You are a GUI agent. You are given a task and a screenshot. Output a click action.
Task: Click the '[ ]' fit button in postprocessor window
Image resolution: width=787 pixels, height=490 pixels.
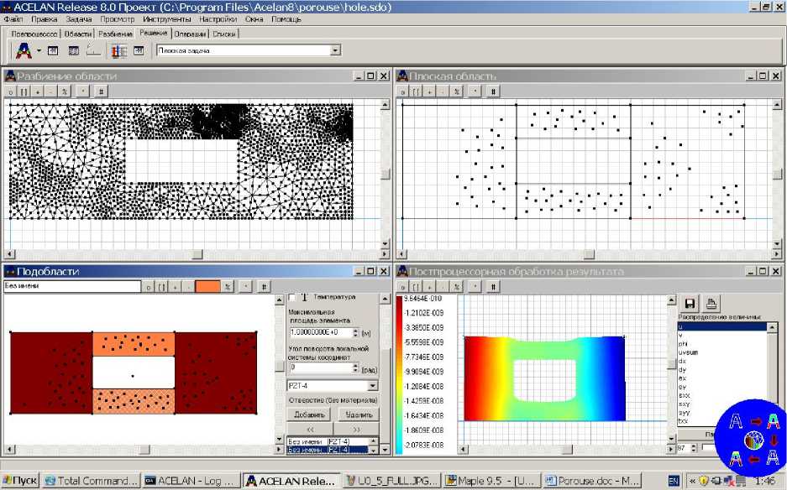click(415, 286)
